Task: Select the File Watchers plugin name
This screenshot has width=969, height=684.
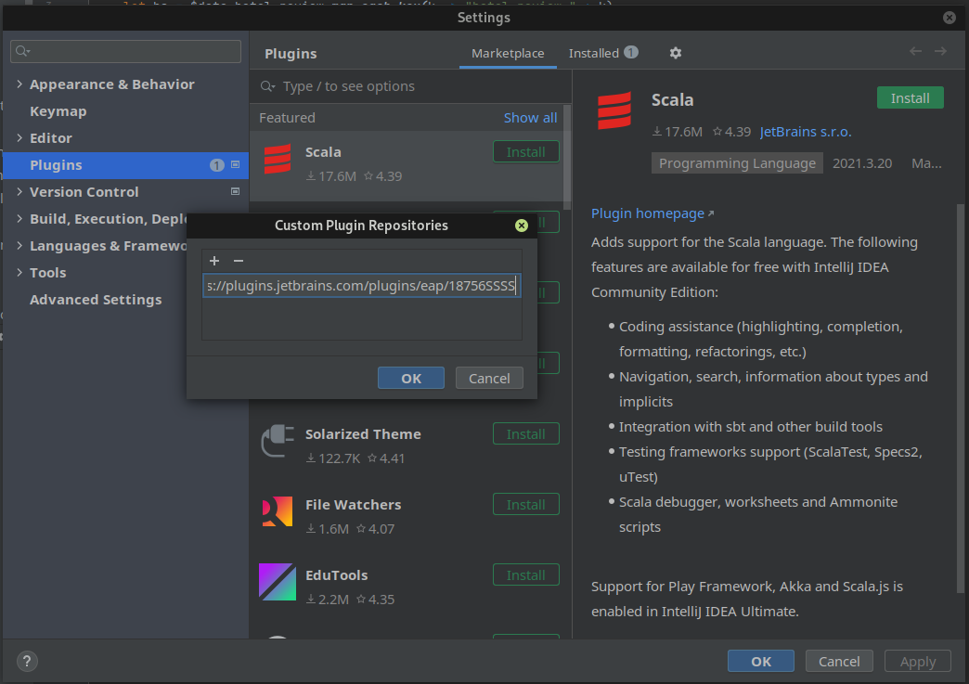Action: click(353, 504)
